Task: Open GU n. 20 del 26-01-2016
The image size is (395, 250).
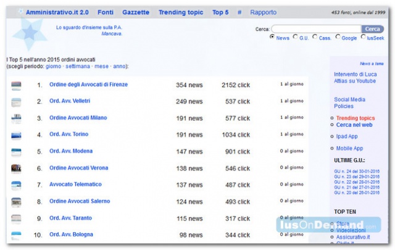Action: 357,193
